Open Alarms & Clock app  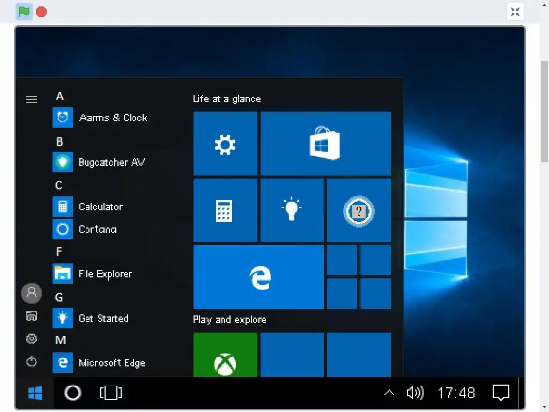point(100,117)
